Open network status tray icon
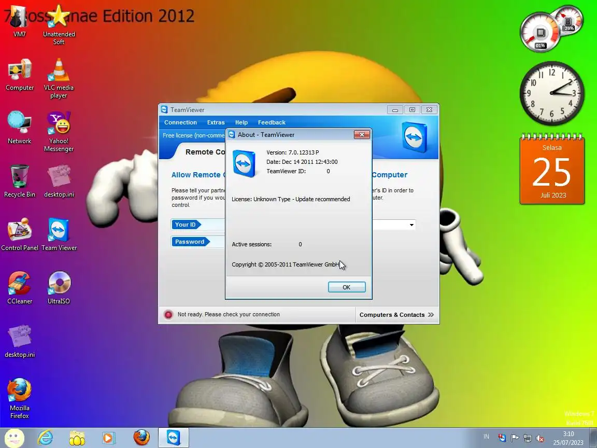Image resolution: width=597 pixels, height=448 pixels. point(528,438)
